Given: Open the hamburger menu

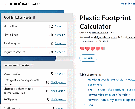Looking at the screenshot, I should tap(4, 4).
